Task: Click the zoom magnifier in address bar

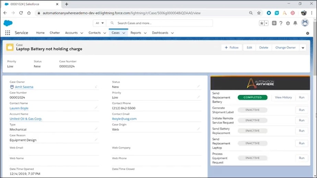Action: pyautogui.click(x=251, y=13)
